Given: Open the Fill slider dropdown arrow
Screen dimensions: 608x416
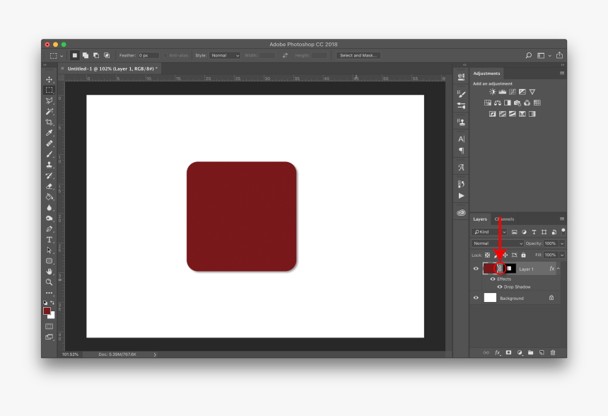Looking at the screenshot, I should tap(562, 255).
